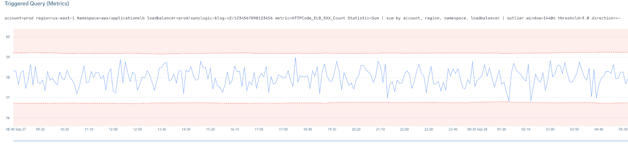
Task: Click the y-axis label 56
Action: (x=8, y=118)
